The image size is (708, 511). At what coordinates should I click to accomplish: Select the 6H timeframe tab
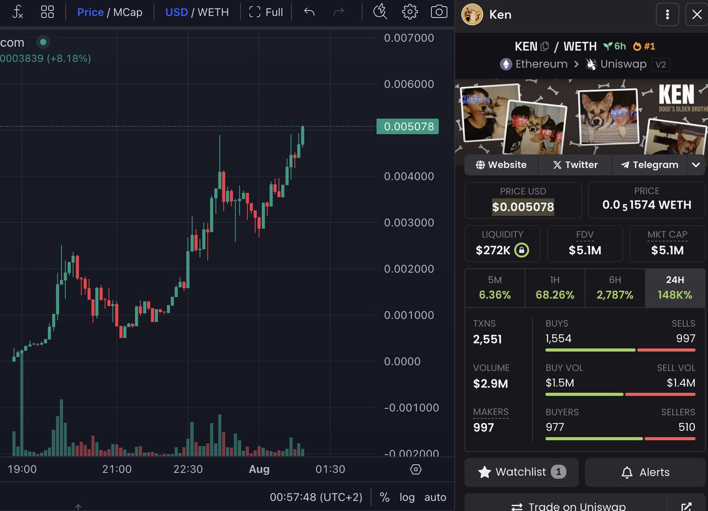point(615,288)
